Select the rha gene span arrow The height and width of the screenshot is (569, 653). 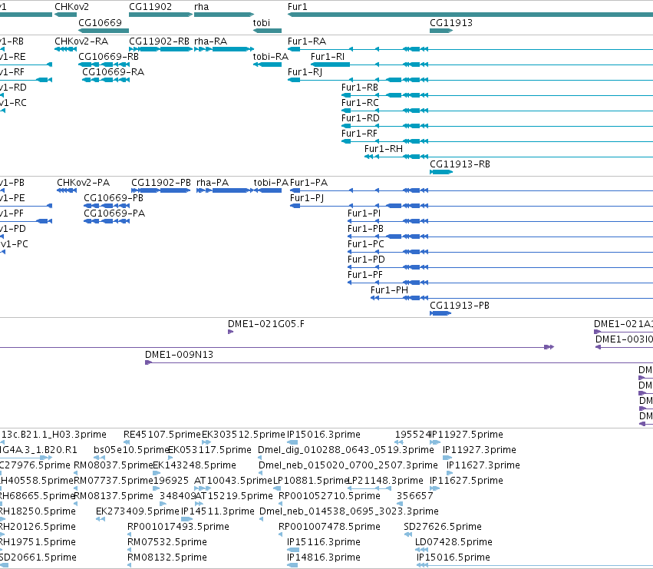(224, 15)
